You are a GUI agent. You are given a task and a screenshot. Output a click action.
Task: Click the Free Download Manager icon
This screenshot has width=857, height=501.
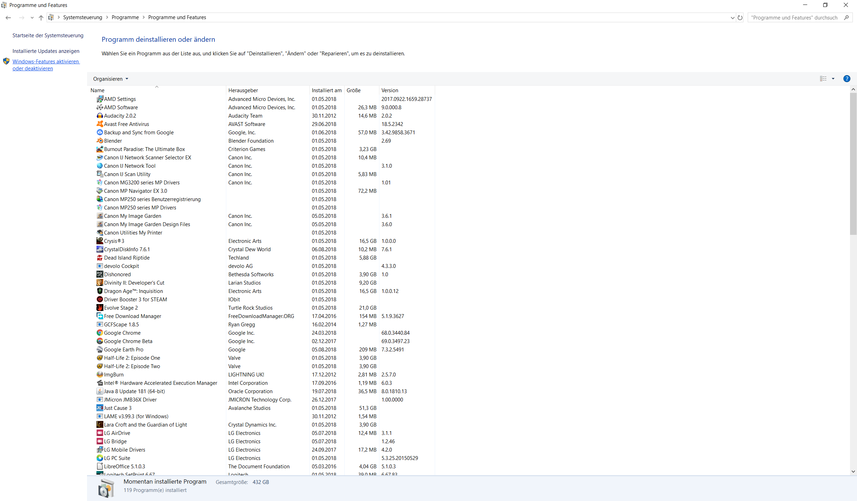100,316
